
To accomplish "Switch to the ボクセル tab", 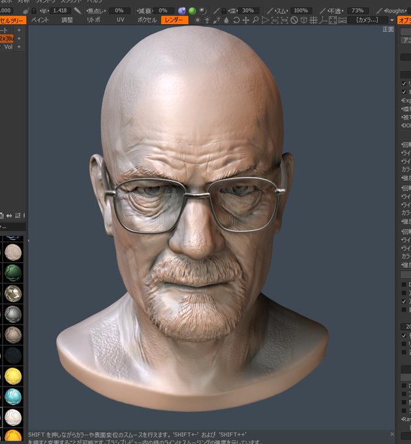I will coord(147,20).
